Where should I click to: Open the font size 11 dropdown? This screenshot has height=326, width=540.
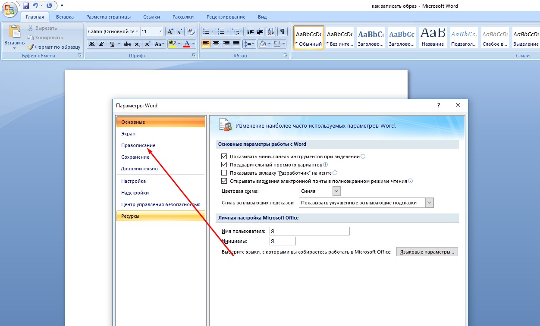tap(160, 31)
